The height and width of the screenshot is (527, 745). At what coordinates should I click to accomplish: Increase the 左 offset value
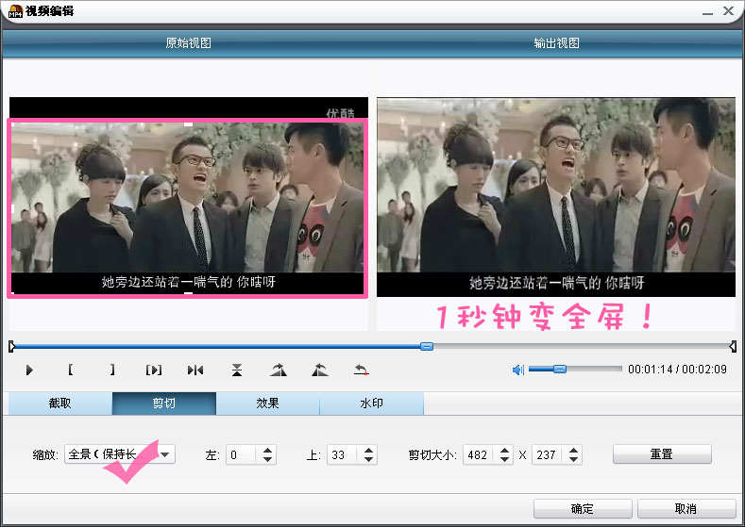point(267,450)
